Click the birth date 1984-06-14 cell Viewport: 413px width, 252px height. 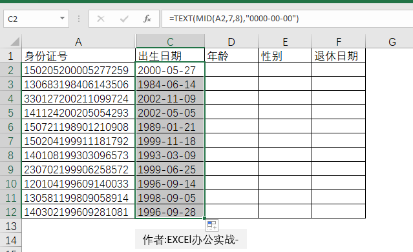(x=170, y=84)
